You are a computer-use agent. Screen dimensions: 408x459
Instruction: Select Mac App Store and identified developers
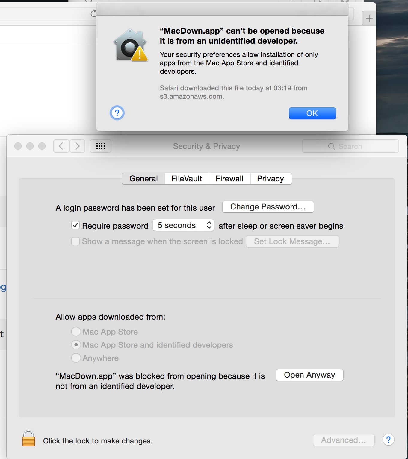point(76,345)
